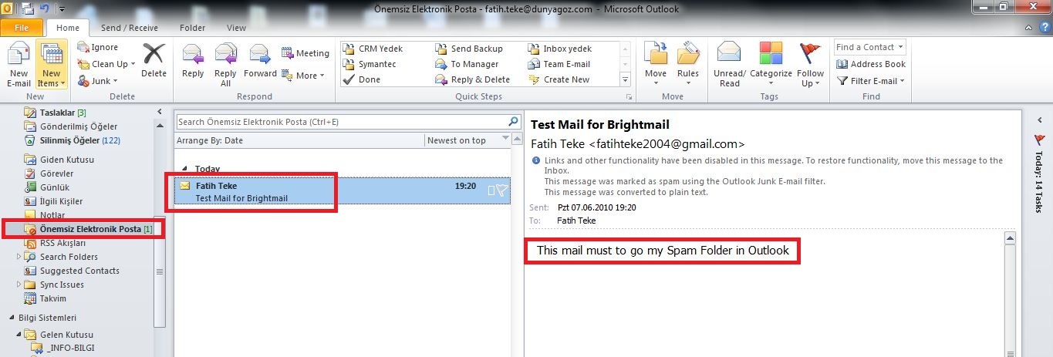Screen dimensions: 1053x357
Task: Click the Search Önemsiz Elektronik Posta box
Action: (341, 122)
